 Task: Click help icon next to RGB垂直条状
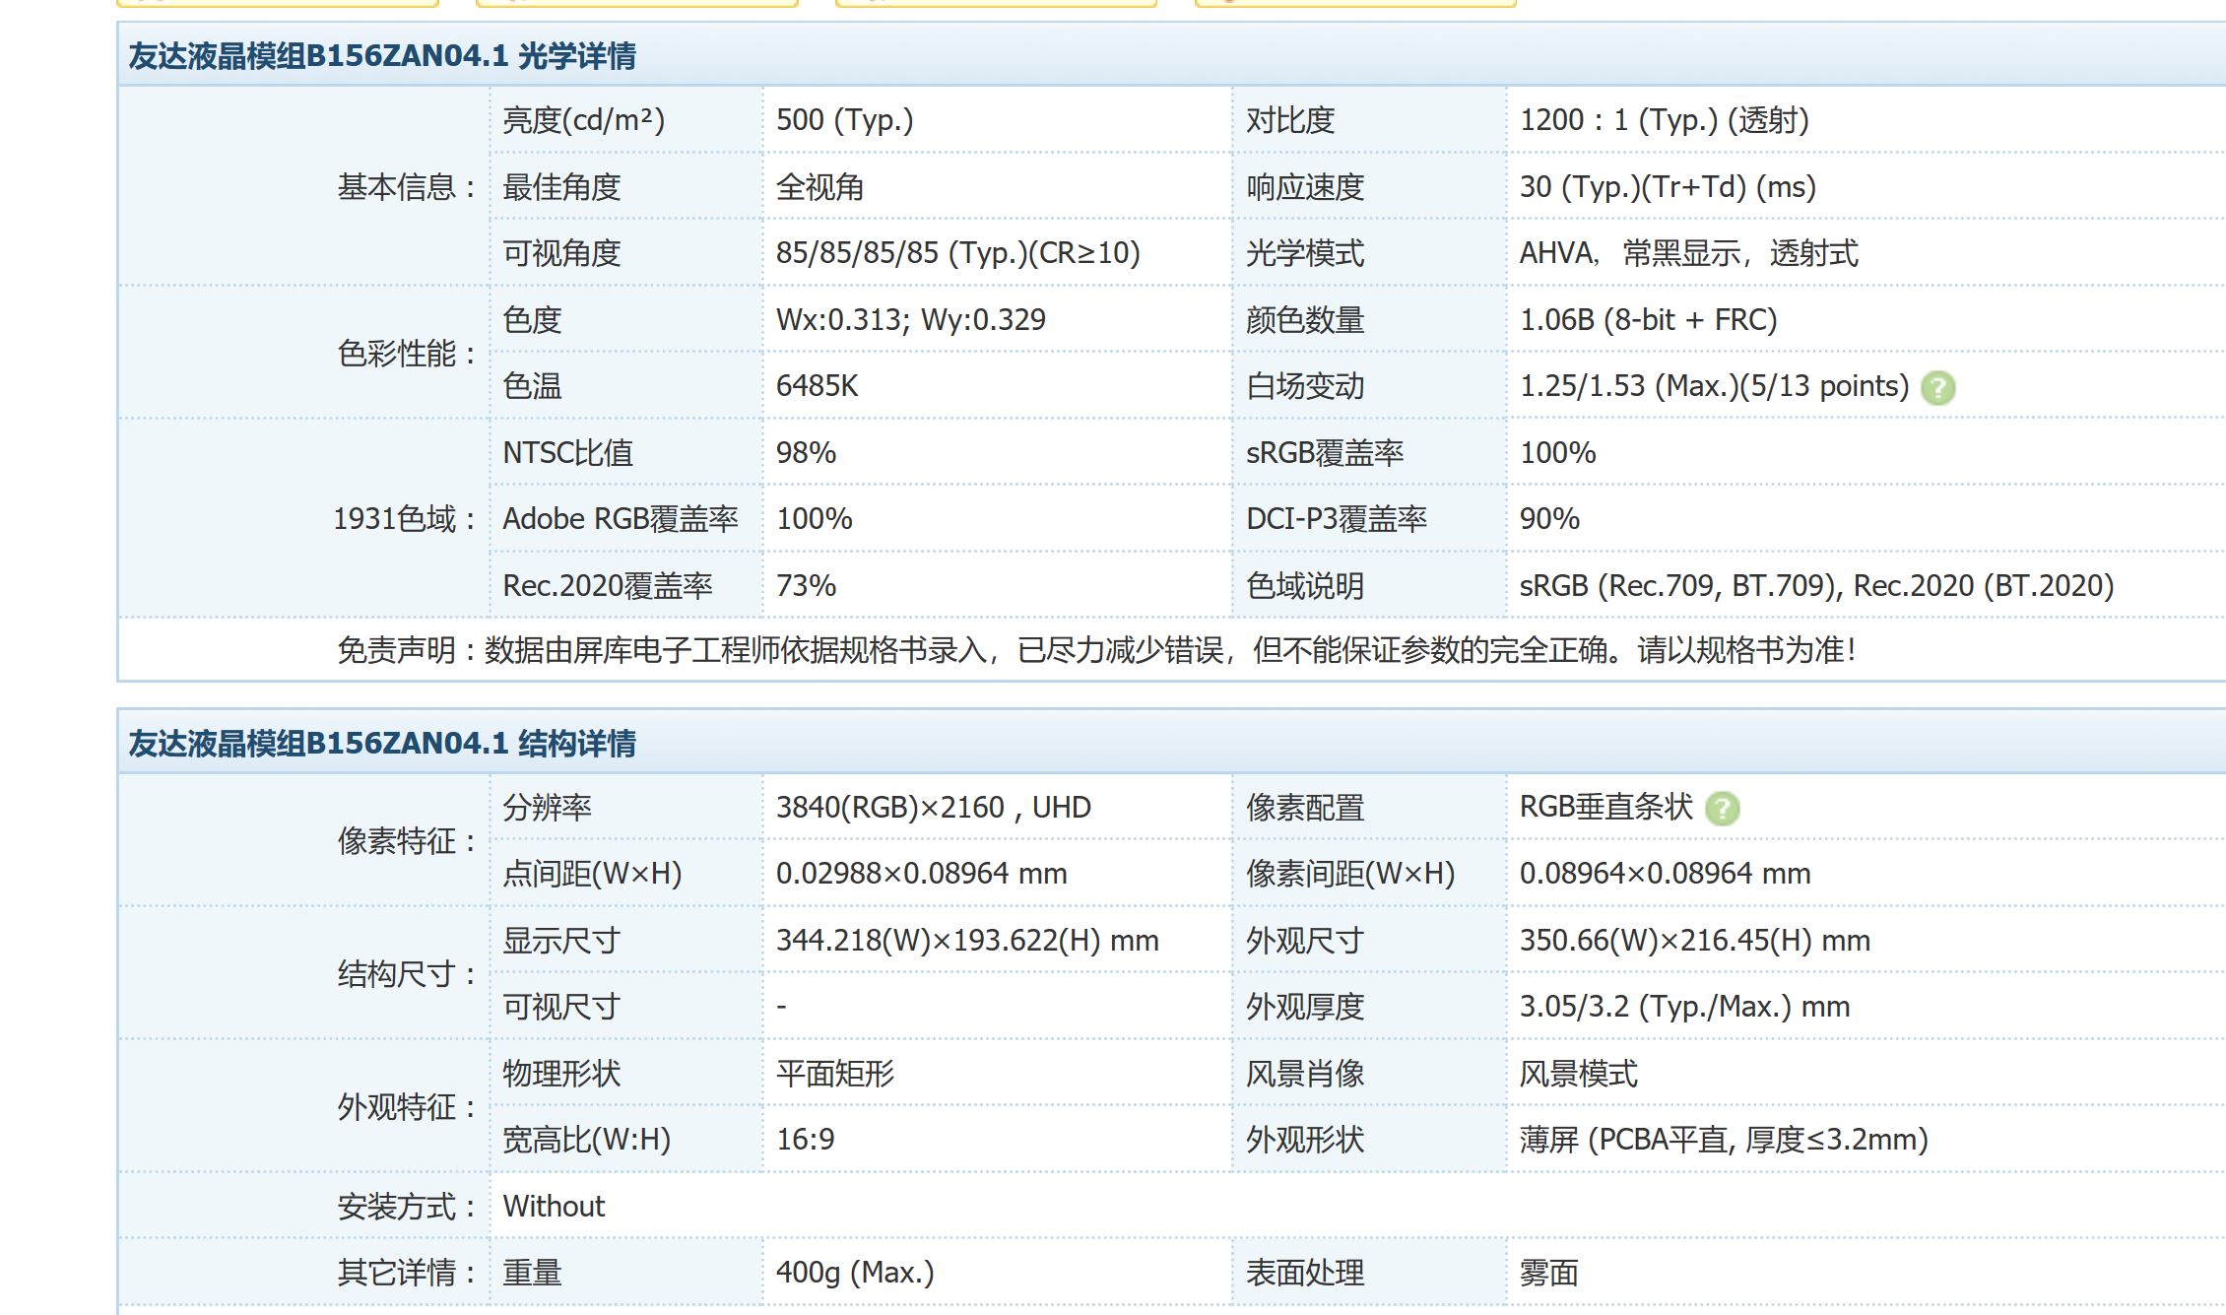(x=1722, y=809)
